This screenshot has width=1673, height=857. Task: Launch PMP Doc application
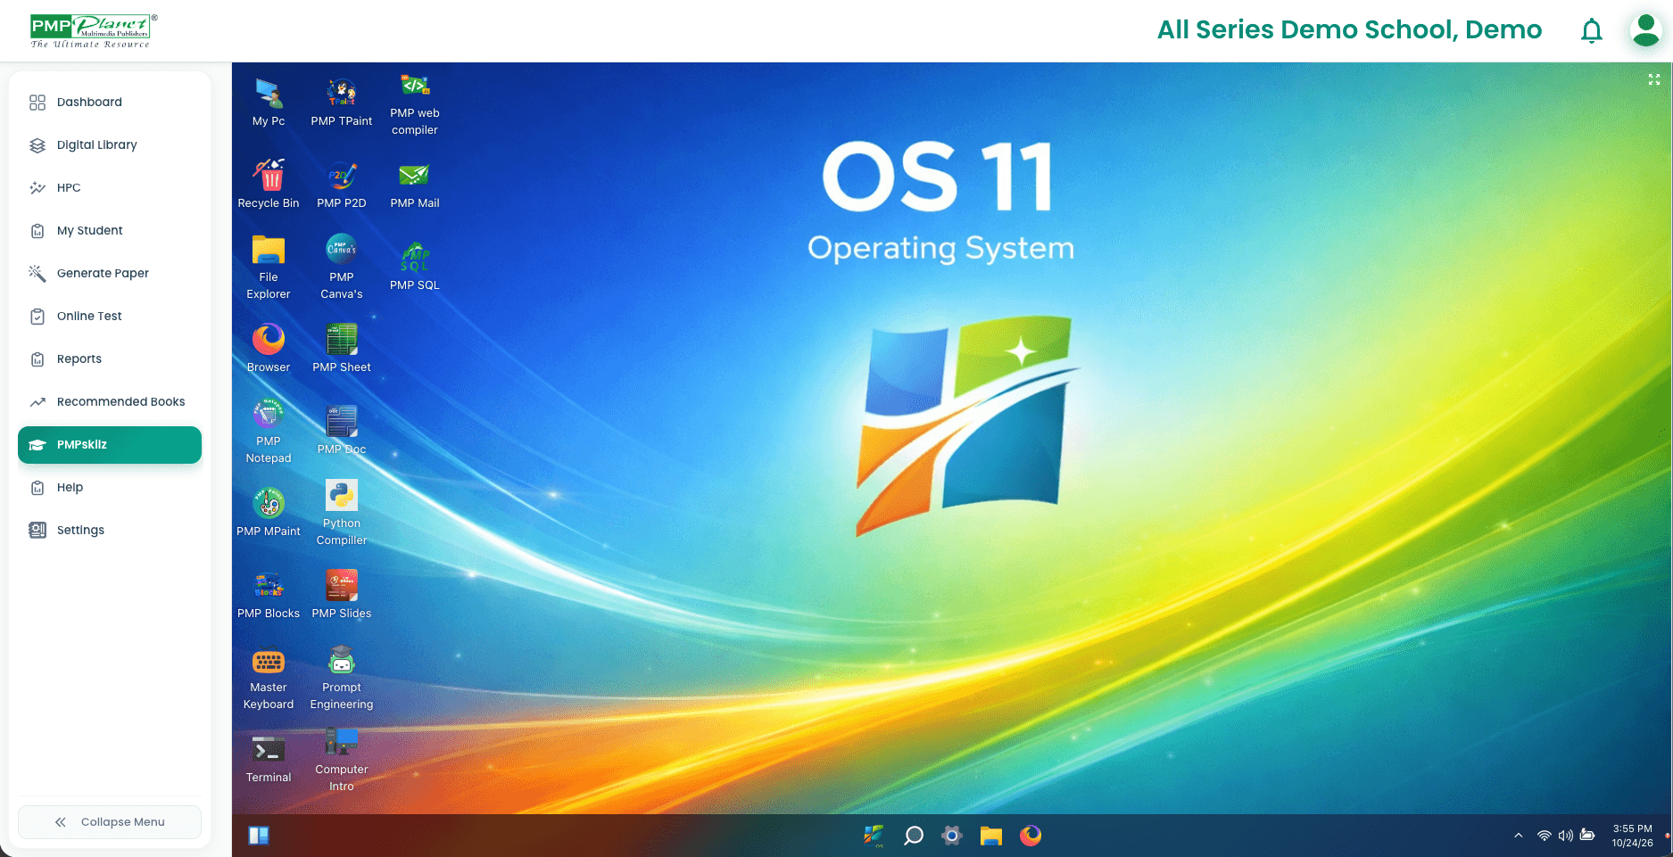(342, 431)
